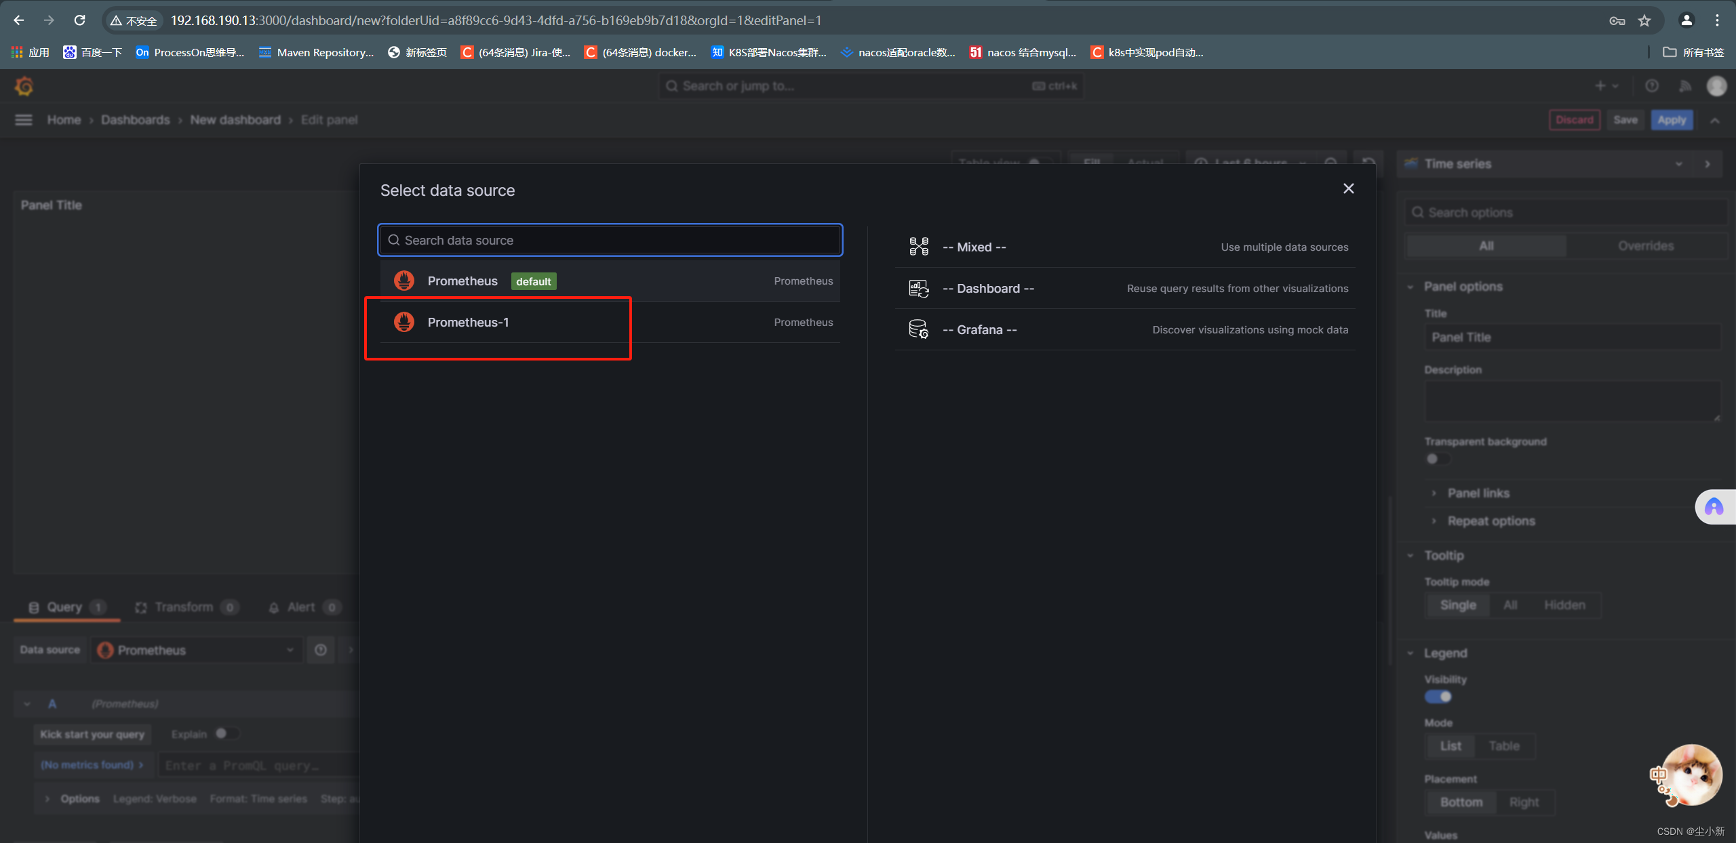Toggle the Explain switch
Image resolution: width=1736 pixels, height=843 pixels.
pyautogui.click(x=226, y=734)
